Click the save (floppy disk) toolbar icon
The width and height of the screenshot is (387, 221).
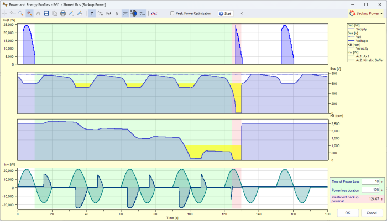coord(46,13)
